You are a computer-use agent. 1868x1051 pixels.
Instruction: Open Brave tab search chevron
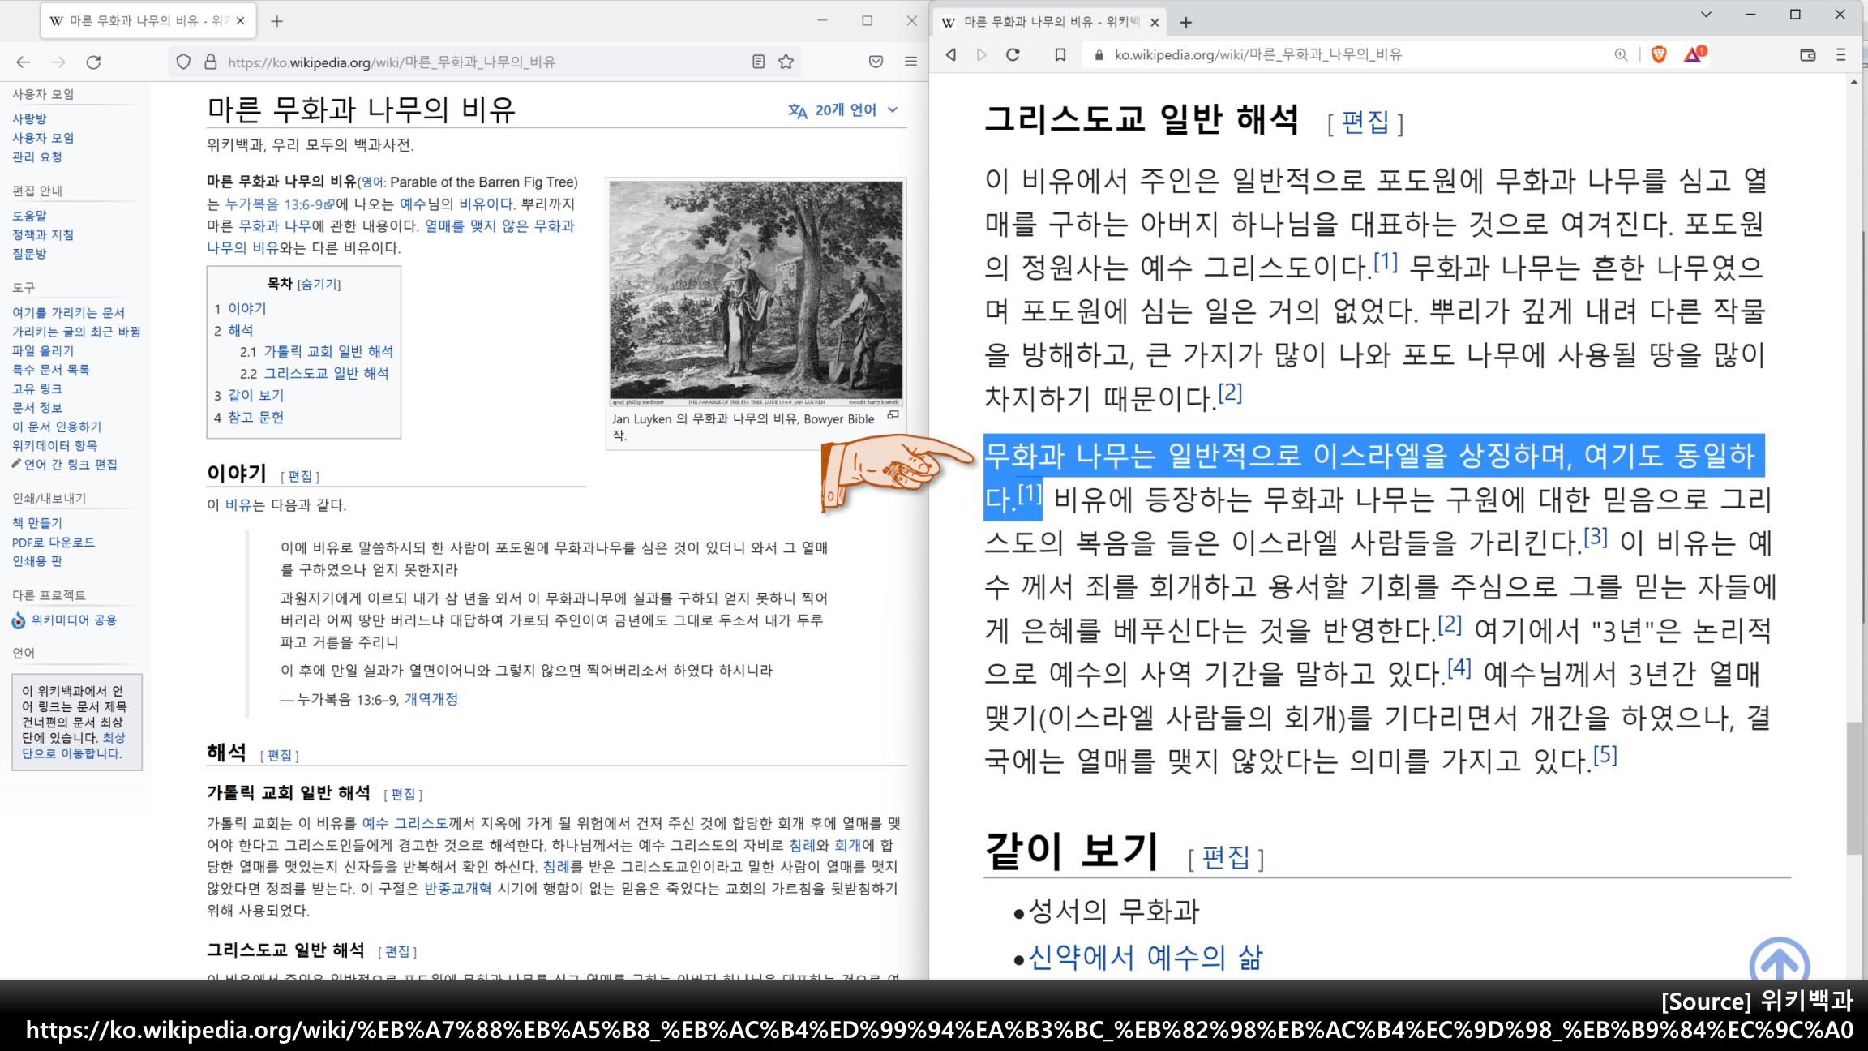coord(1706,15)
